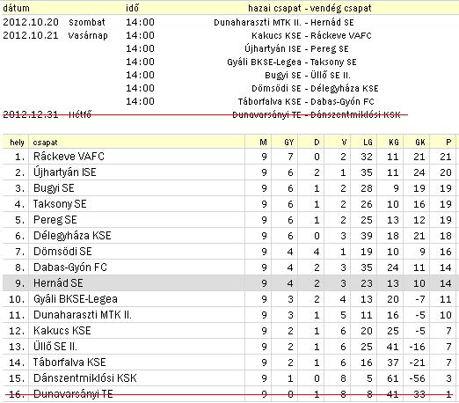Click Taksony SE in the standings
This screenshot has height=403, width=459.
click(x=60, y=204)
